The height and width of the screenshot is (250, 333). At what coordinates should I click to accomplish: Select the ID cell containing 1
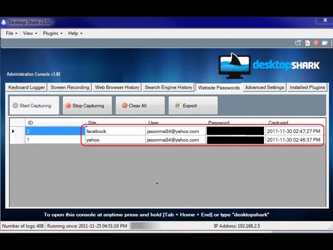click(55, 140)
